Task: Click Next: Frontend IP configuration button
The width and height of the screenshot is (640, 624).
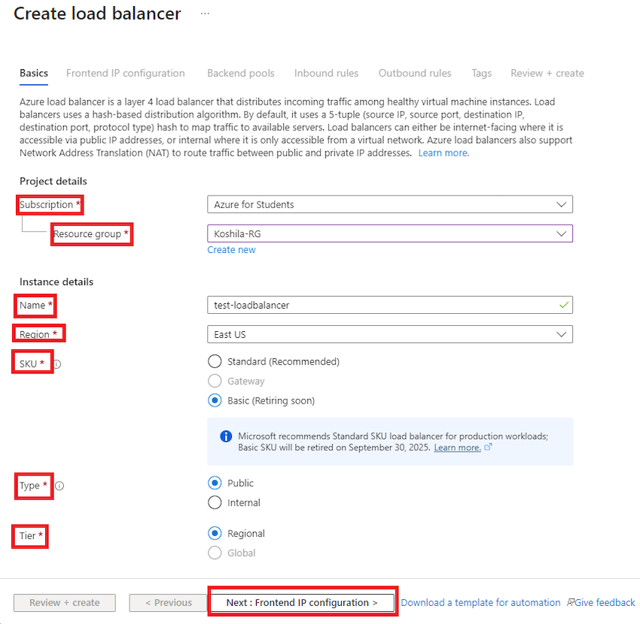Action: (x=302, y=603)
